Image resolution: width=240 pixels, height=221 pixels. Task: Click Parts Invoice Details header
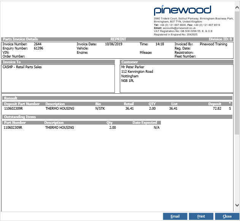point(21,39)
